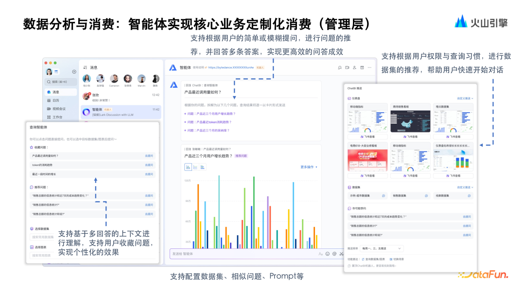Open 工作台 in the left navigation

point(54,117)
